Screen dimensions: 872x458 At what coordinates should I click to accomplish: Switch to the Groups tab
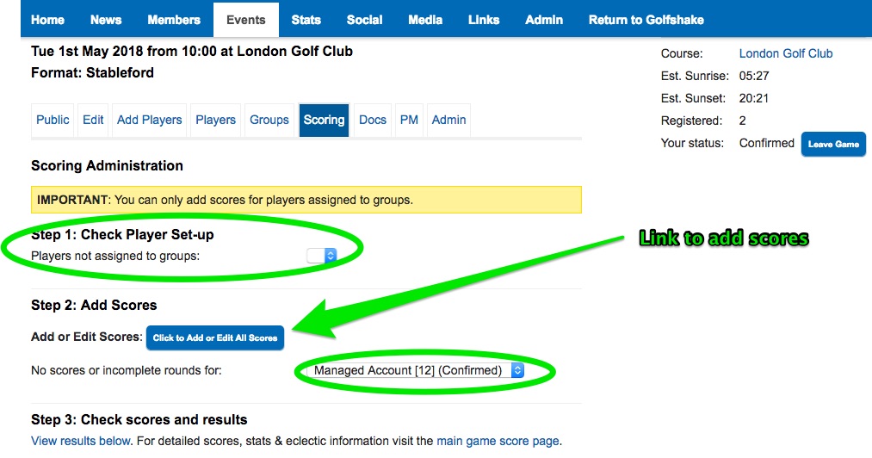pyautogui.click(x=269, y=120)
